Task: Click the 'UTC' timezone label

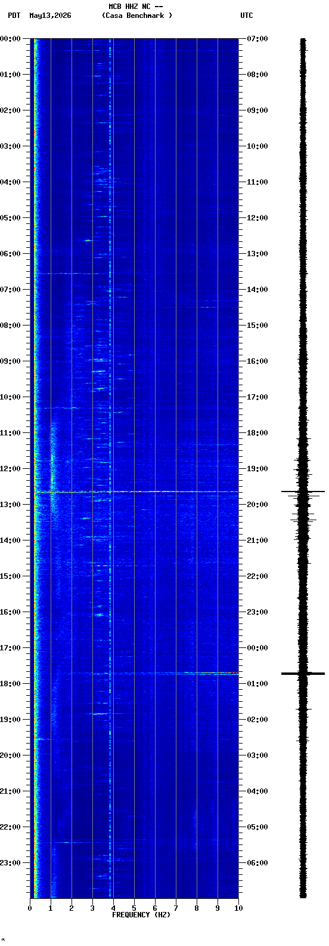Action: pos(247,16)
